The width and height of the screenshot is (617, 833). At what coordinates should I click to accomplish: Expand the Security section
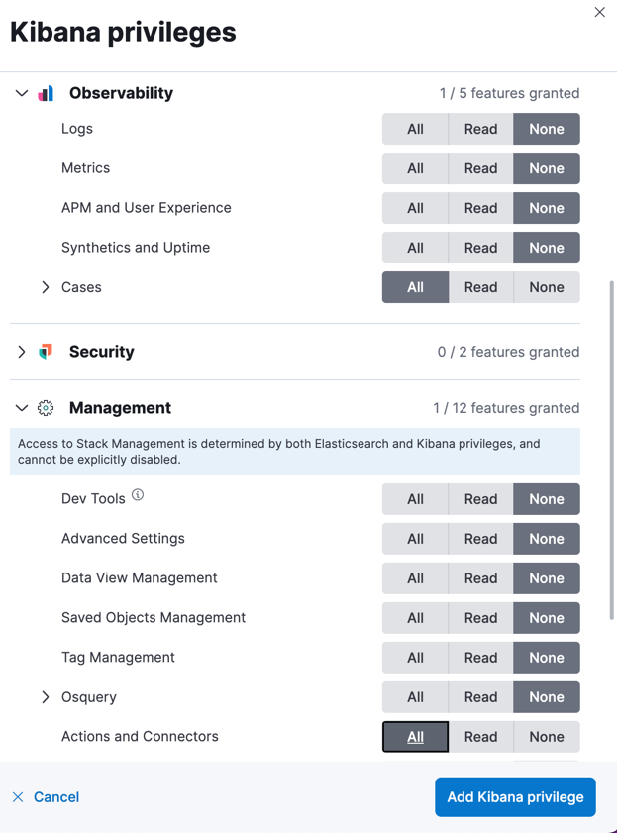[x=22, y=352]
